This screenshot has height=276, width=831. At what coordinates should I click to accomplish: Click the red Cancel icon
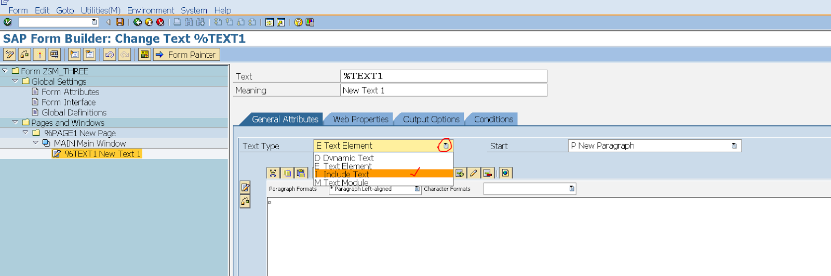click(x=160, y=22)
